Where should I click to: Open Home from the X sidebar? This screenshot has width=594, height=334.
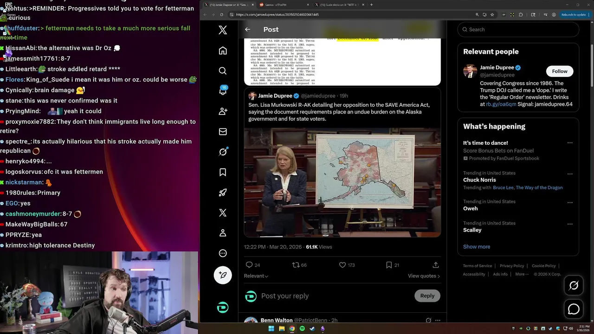[223, 51]
